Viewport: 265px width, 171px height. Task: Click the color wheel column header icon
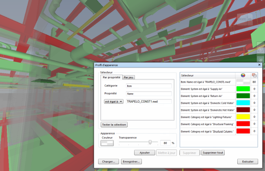[243, 75]
